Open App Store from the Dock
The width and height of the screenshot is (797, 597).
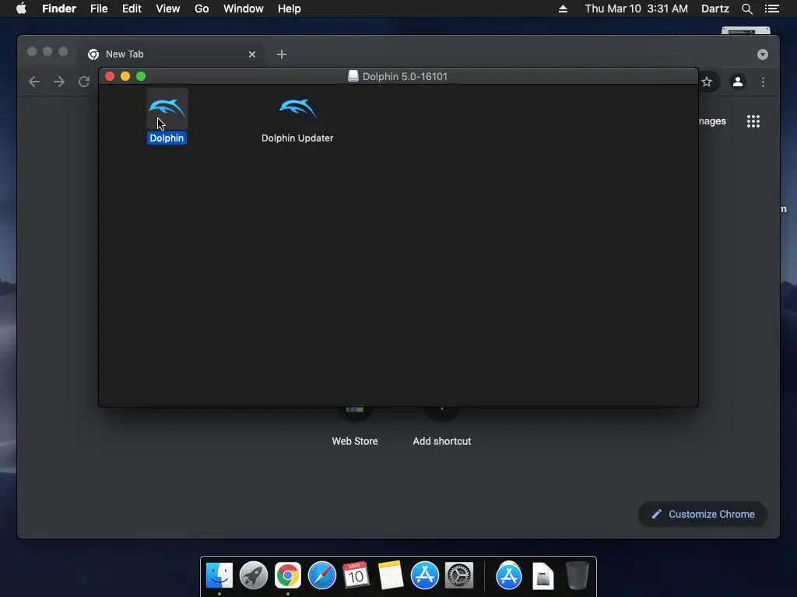(x=425, y=575)
